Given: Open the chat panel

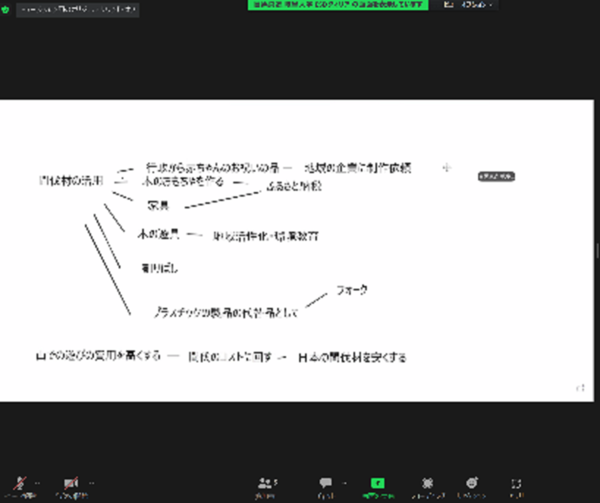Looking at the screenshot, I should 325,483.
